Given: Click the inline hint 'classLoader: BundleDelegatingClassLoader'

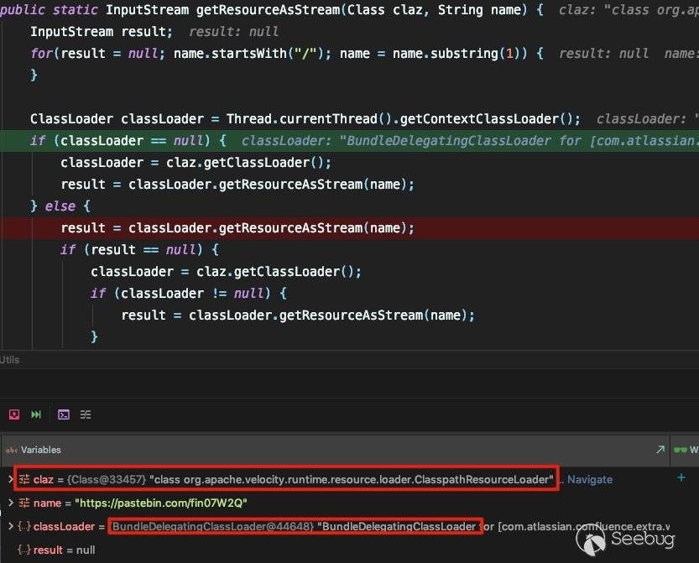Looking at the screenshot, I should pos(470,141).
